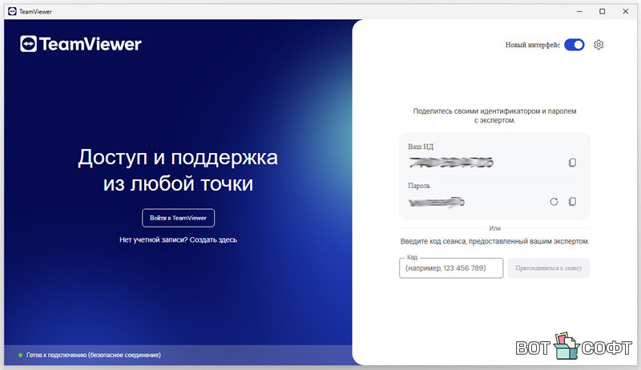Toggle the 'Новый интерфейс' switch

click(x=574, y=45)
